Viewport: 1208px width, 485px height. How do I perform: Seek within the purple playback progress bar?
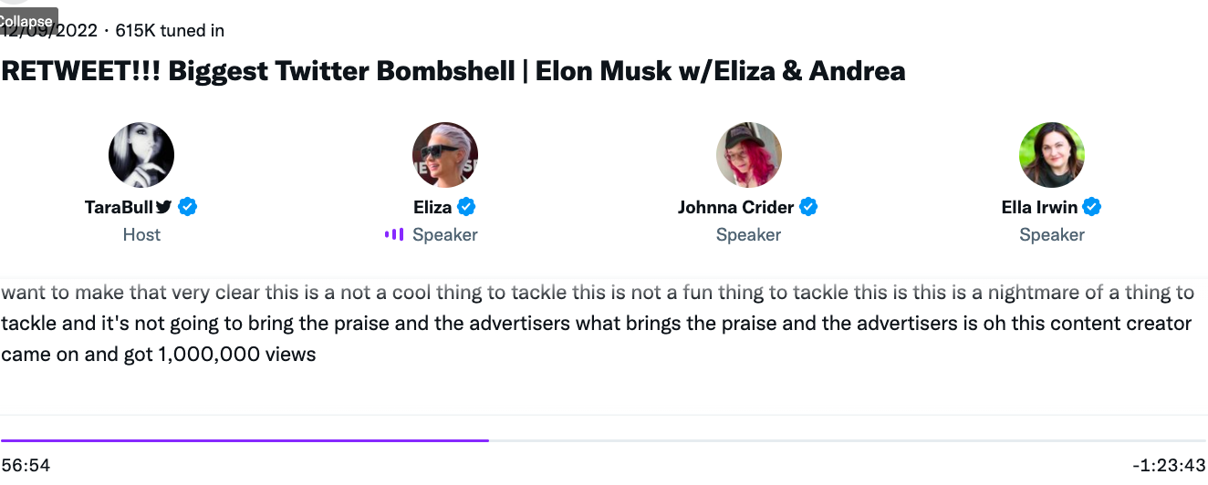pyautogui.click(x=245, y=440)
